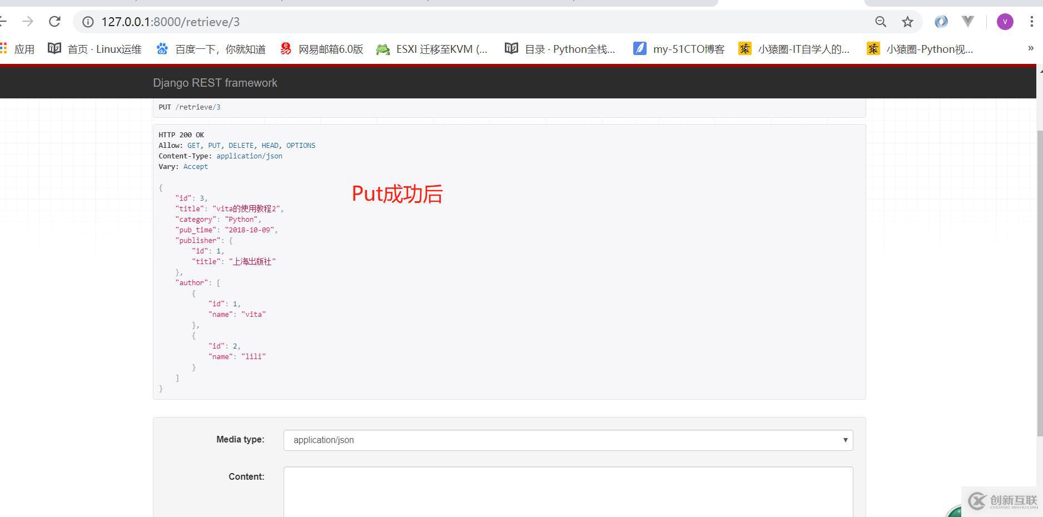Select the "publisher" key in the response

(x=198, y=240)
